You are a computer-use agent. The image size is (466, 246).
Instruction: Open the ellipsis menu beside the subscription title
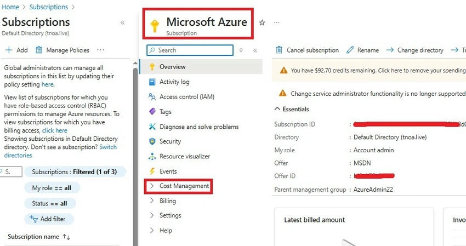(x=277, y=22)
